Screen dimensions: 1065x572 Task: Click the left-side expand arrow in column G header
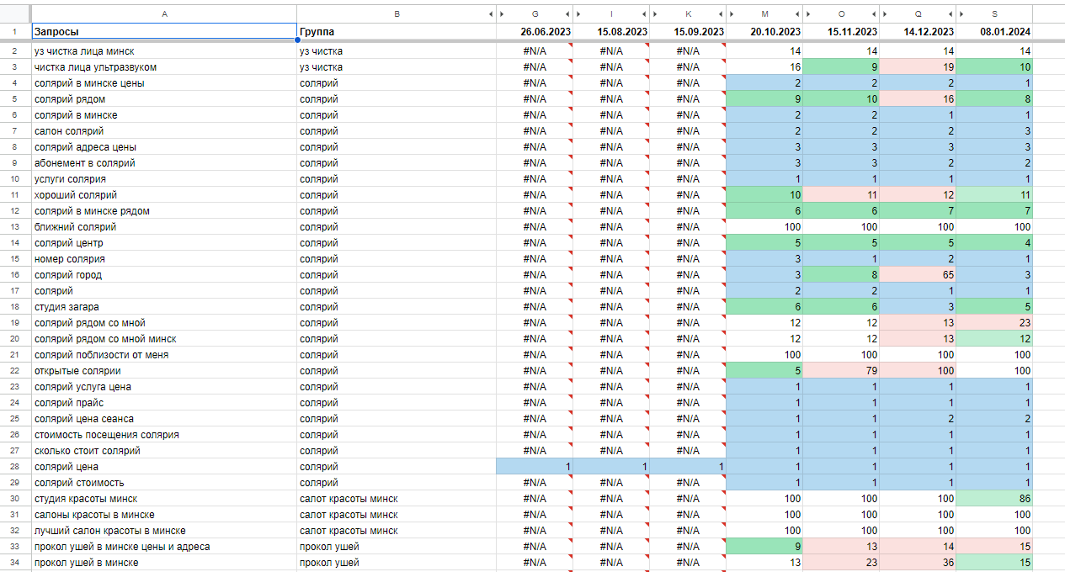(503, 14)
